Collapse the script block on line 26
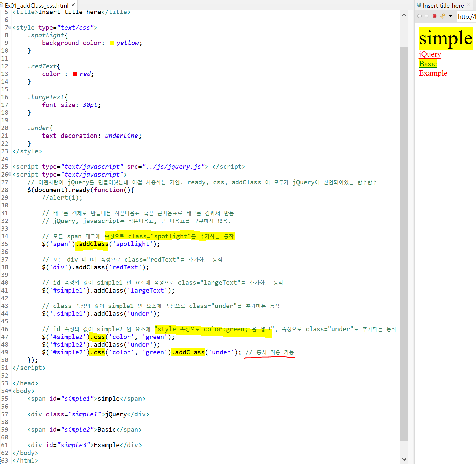 coord(10,174)
